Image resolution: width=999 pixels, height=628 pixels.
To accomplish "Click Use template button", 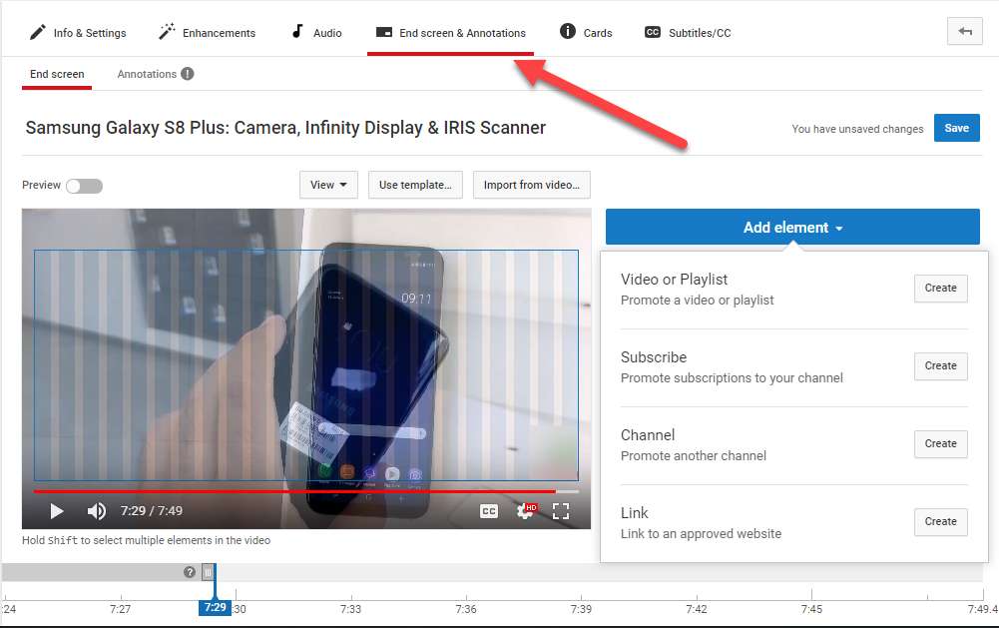I will pos(415,185).
